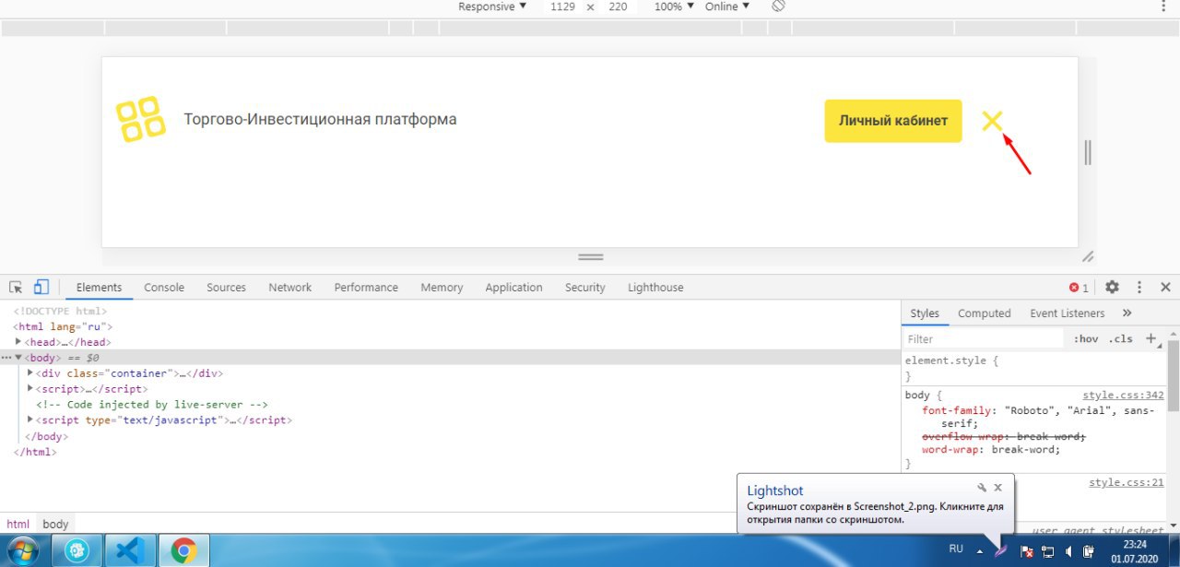Click the yellow four-squares site logo
Viewport: 1180px width, 567px height.
coord(140,119)
